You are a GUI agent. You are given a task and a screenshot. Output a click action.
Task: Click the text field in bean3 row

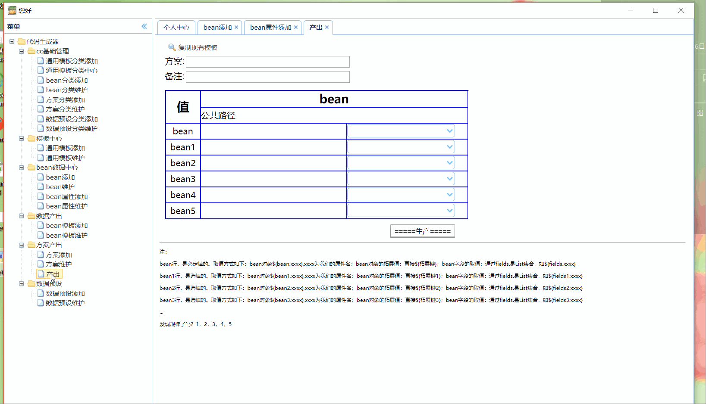point(273,179)
